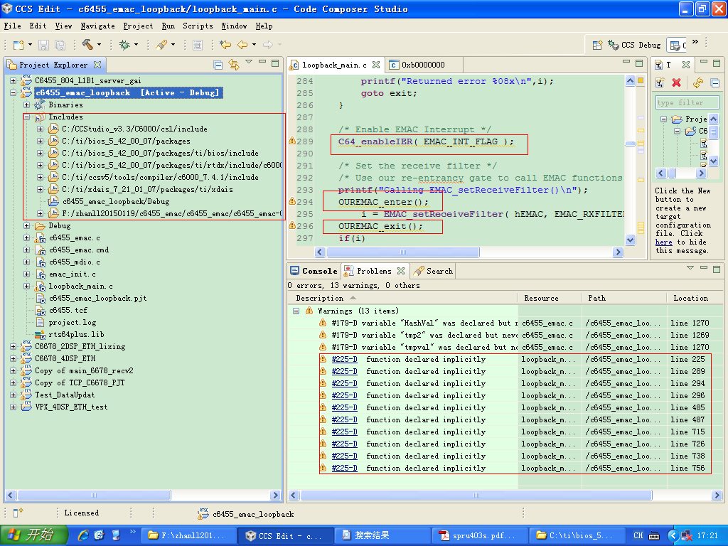Click the new target configuration icon
The height and width of the screenshot is (546, 728).
point(660,82)
